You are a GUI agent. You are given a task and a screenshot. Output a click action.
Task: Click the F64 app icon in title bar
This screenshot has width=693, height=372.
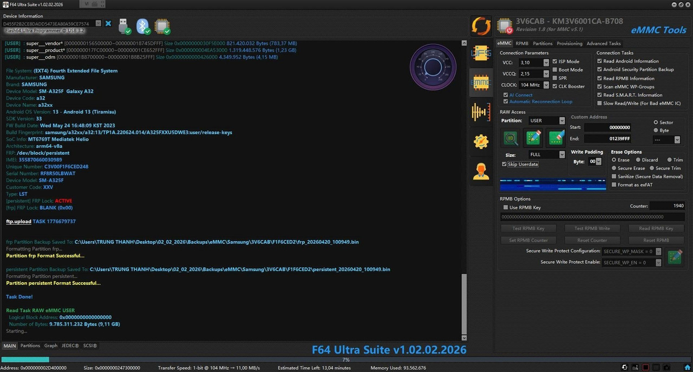5,4
